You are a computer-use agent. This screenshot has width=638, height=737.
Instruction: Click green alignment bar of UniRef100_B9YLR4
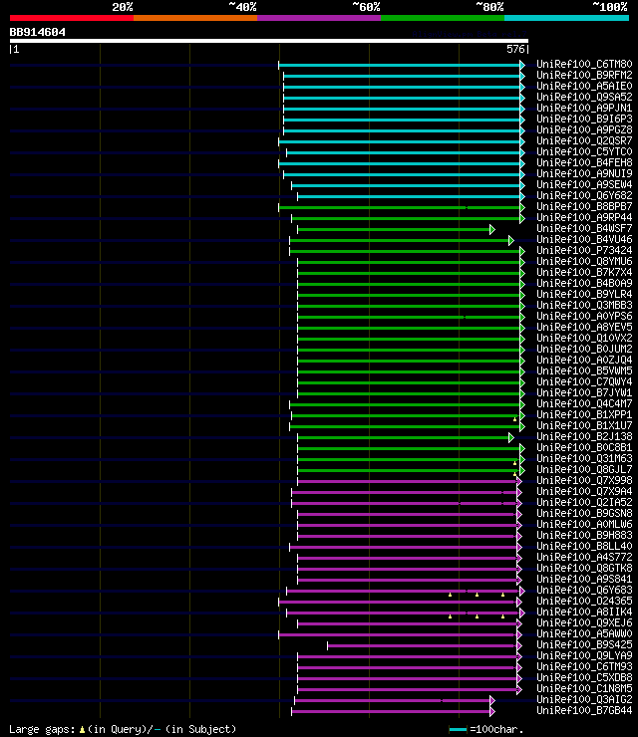click(x=409, y=295)
